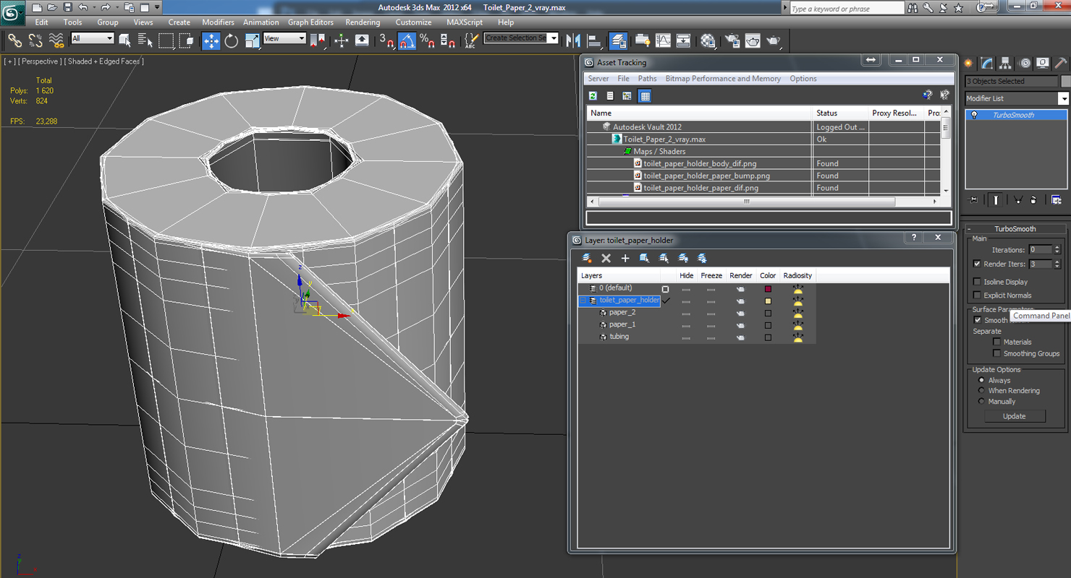Select the When Rendering update option
Screen dimensions: 1071x578
981,390
